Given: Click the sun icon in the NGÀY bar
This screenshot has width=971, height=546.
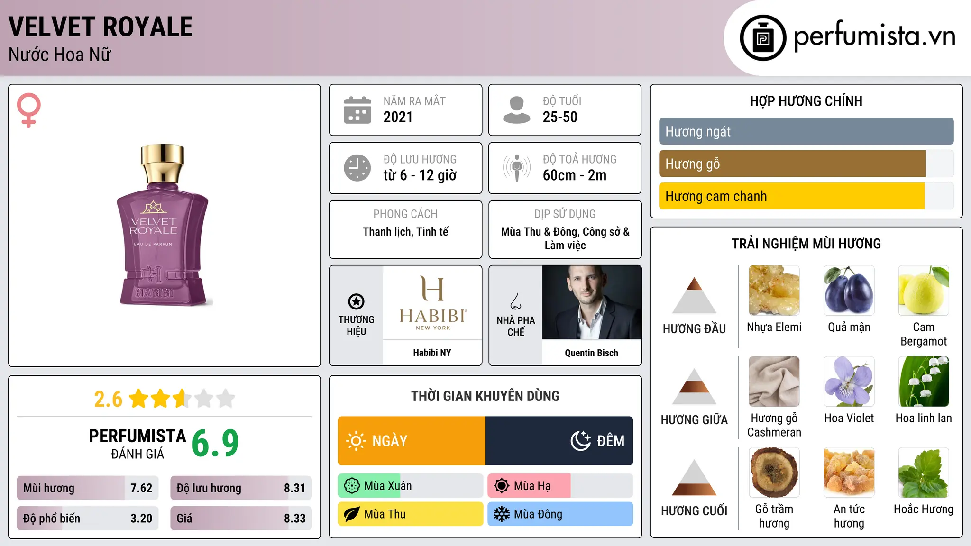Looking at the screenshot, I should (x=356, y=441).
